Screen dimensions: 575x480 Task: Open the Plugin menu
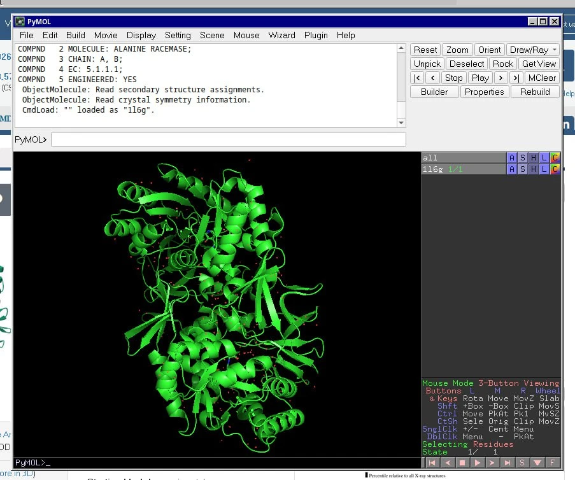click(x=316, y=35)
